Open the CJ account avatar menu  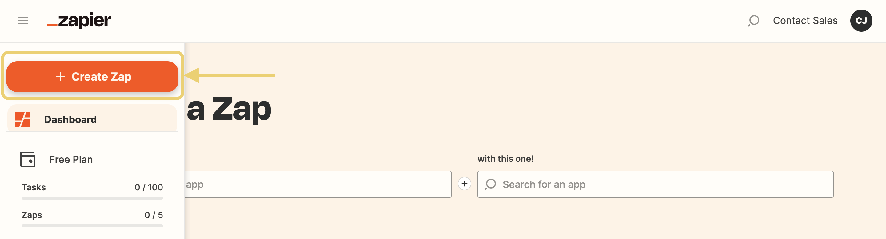pyautogui.click(x=861, y=21)
